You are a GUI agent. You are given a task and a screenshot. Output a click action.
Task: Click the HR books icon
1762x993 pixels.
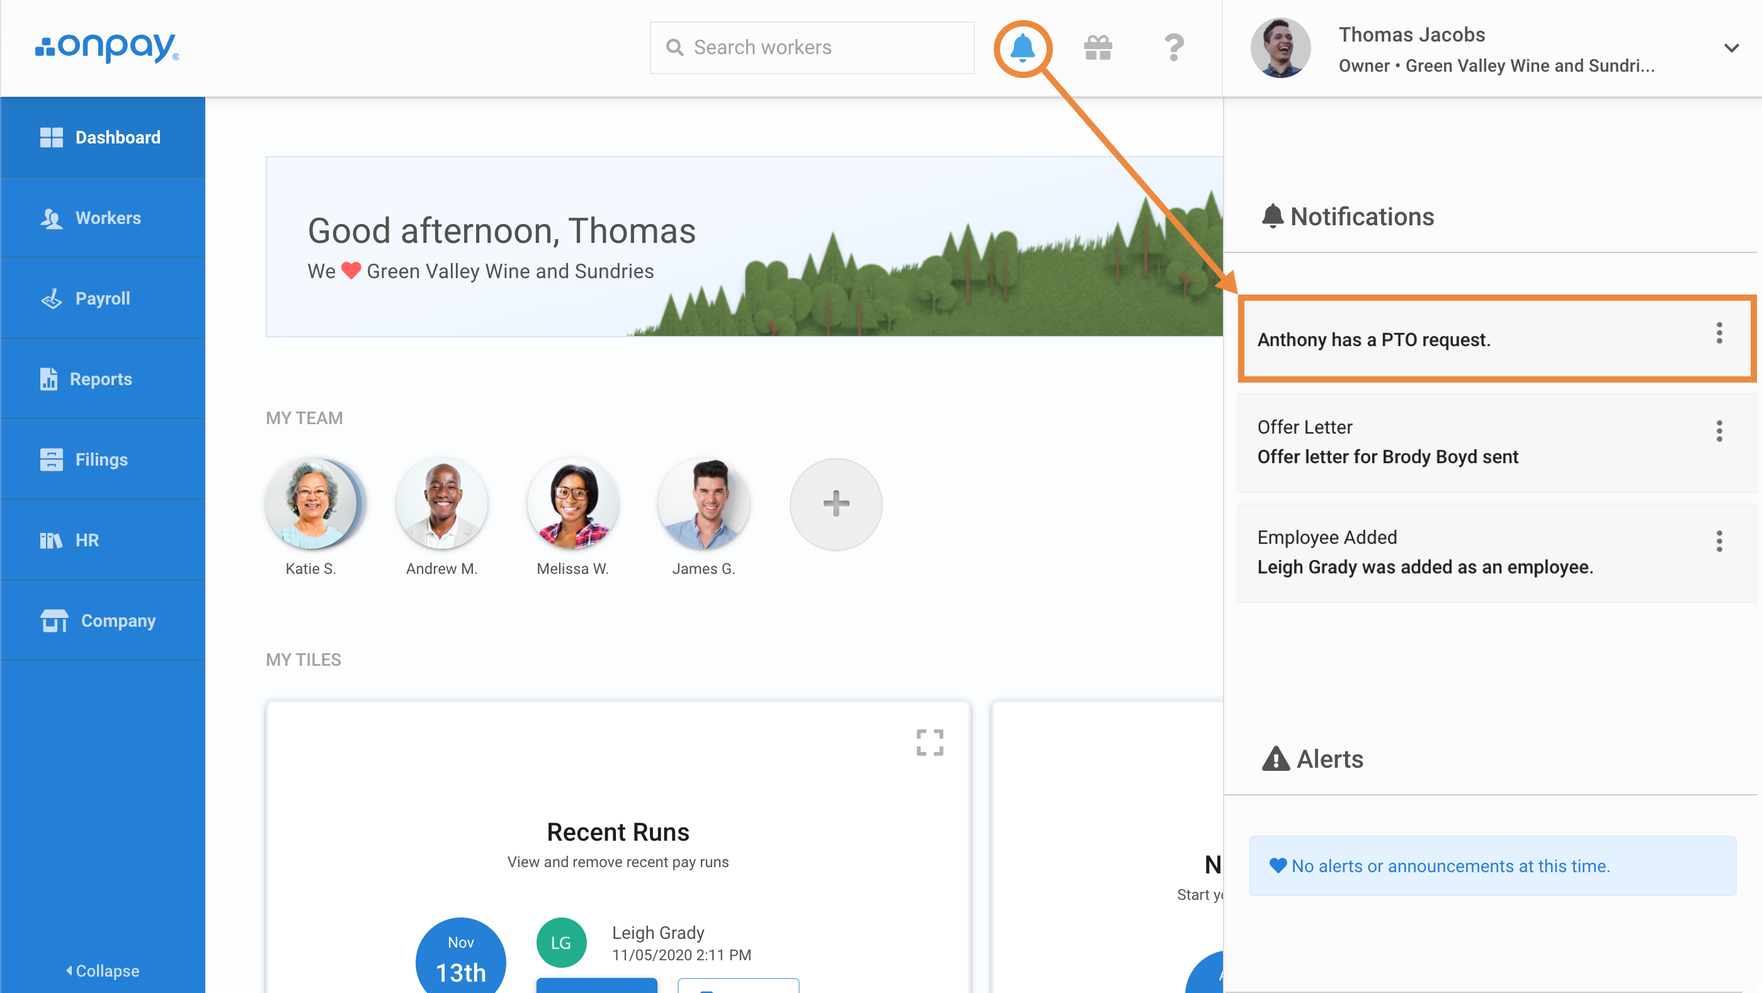pos(51,541)
